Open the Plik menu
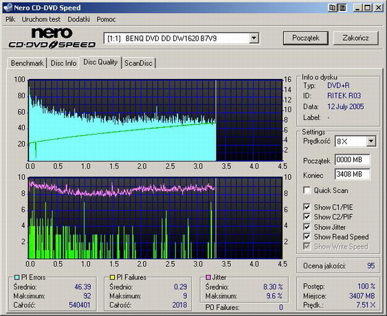The image size is (387, 316). [10, 19]
